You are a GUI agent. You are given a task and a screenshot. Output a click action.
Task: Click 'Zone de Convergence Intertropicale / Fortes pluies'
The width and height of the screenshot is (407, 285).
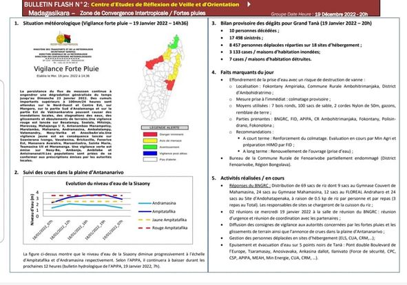click(143, 13)
